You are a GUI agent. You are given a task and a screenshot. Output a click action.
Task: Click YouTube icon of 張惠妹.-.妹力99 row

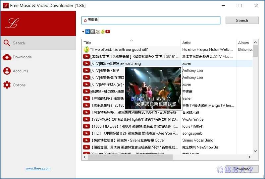pyautogui.click(x=86, y=91)
